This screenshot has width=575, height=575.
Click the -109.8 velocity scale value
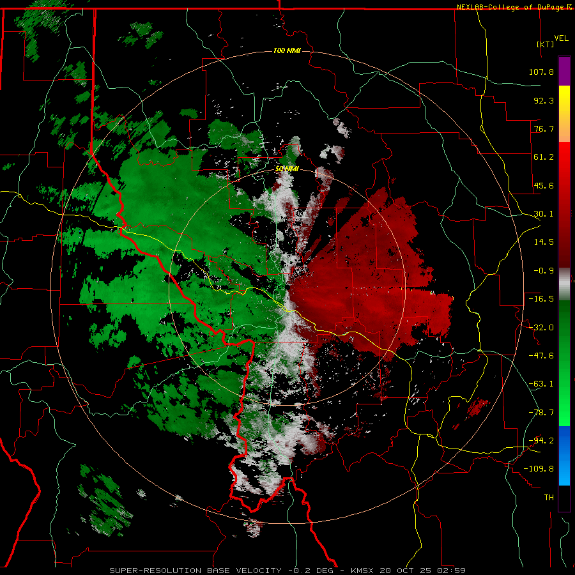pyautogui.click(x=539, y=469)
